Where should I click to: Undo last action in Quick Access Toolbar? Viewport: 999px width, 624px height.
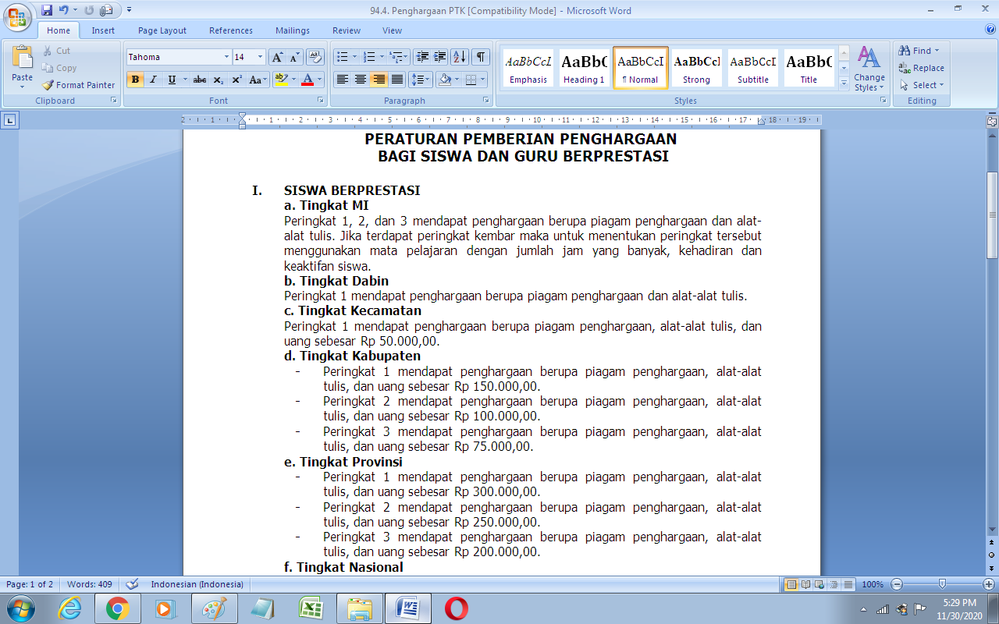[x=64, y=10]
